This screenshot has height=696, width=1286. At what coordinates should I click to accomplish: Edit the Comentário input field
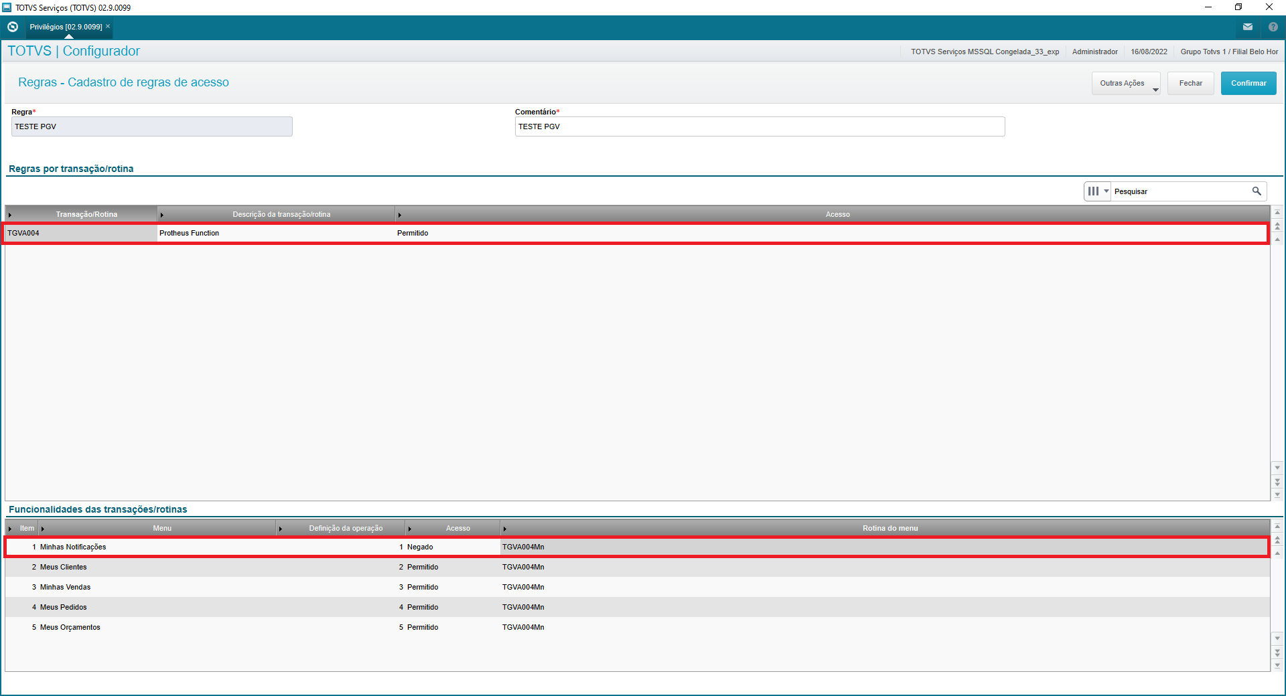coord(760,126)
